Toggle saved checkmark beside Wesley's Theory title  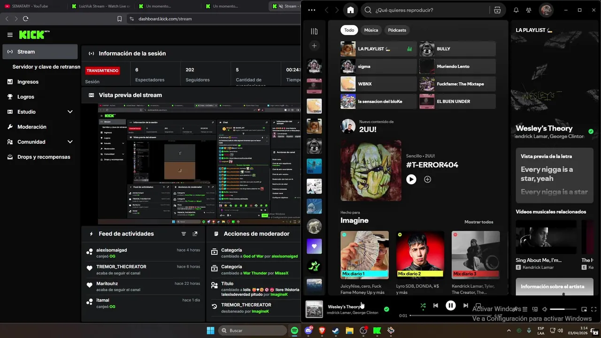coord(591,131)
